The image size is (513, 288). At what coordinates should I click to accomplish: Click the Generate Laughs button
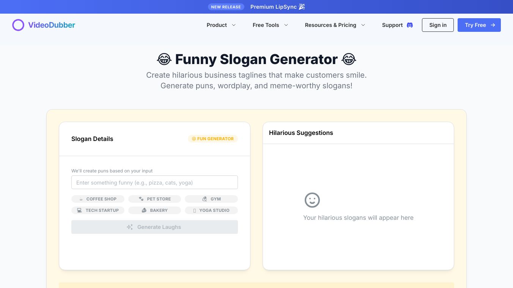pyautogui.click(x=154, y=227)
